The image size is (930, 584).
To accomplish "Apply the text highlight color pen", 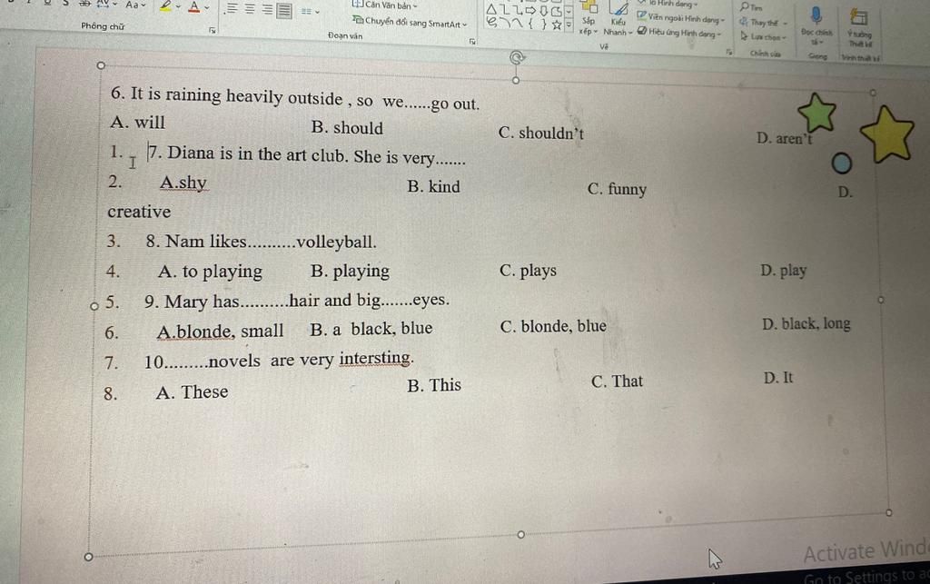I will pos(165,5).
